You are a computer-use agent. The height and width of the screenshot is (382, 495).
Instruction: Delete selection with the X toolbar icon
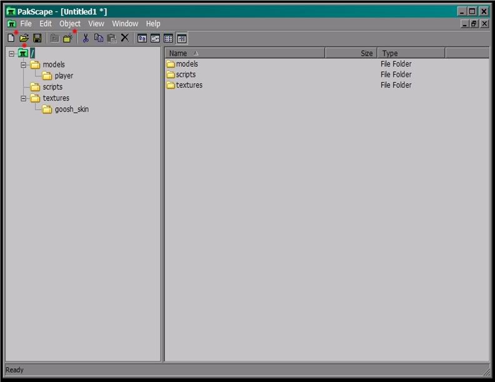pyautogui.click(x=125, y=38)
